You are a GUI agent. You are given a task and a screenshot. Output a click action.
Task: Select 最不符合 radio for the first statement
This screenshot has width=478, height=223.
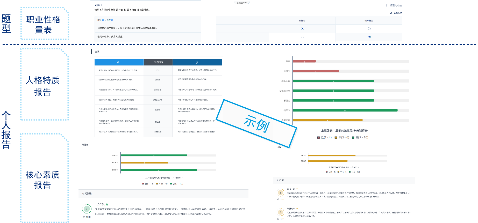pyautogui.click(x=369, y=28)
